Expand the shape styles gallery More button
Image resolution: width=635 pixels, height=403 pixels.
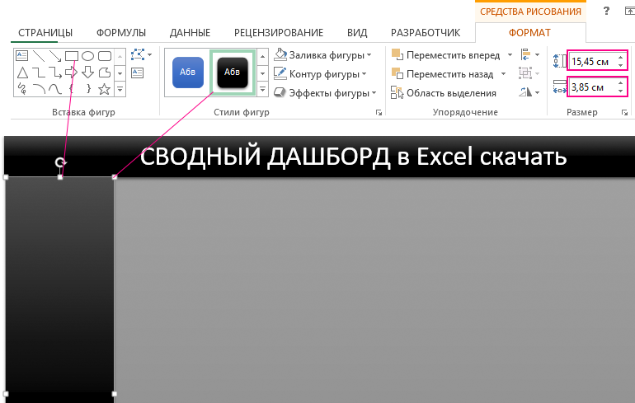[x=262, y=89]
